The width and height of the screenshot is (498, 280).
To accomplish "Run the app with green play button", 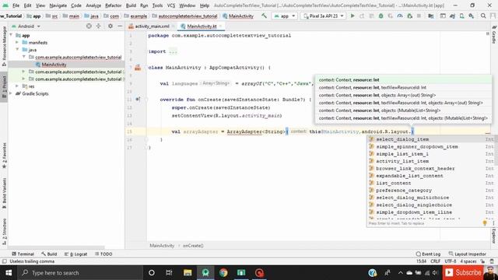I will click(352, 16).
